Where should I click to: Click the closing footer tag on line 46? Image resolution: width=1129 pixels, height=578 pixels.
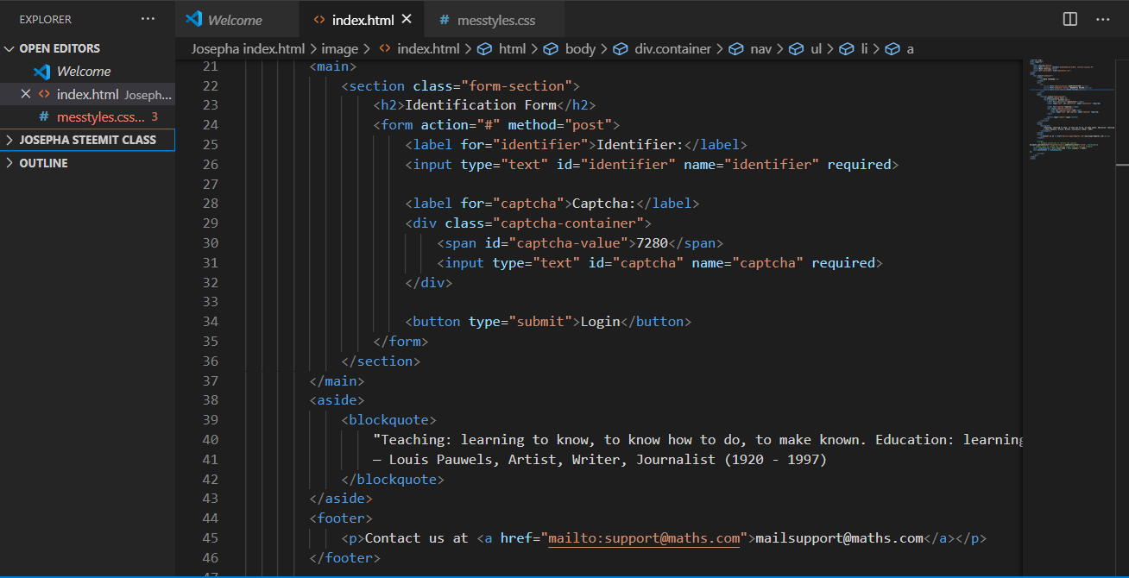(x=345, y=558)
